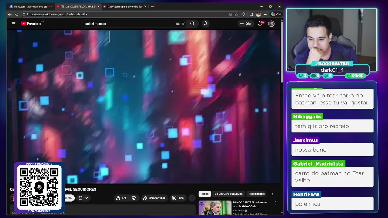Go to the YouTube Premium home logo
This screenshot has height=218, width=388.
tap(31, 24)
